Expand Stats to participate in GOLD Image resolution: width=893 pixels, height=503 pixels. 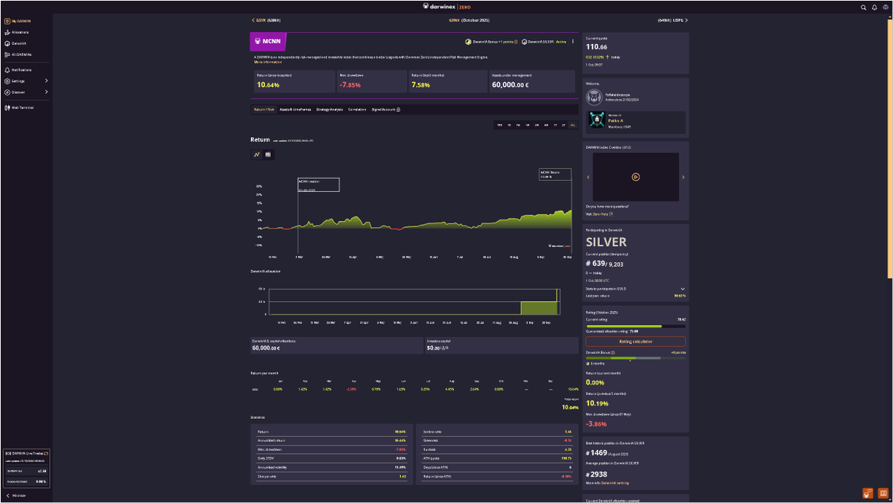pos(636,288)
